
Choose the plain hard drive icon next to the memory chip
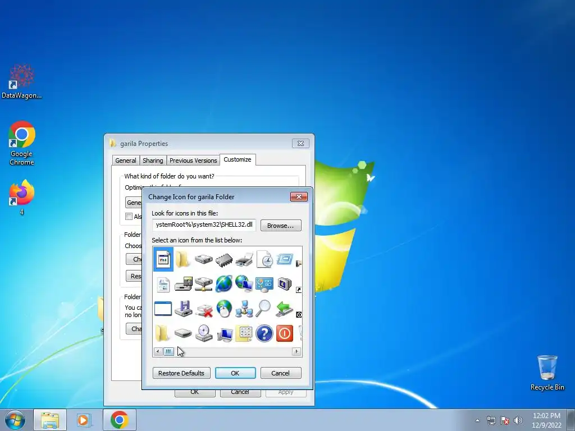203,259
